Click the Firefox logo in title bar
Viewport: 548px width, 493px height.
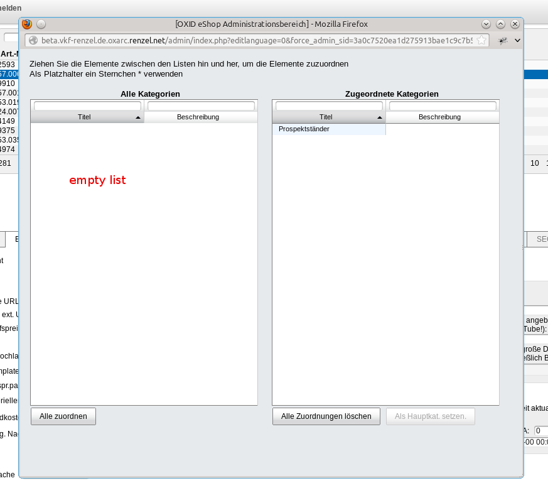pos(27,24)
